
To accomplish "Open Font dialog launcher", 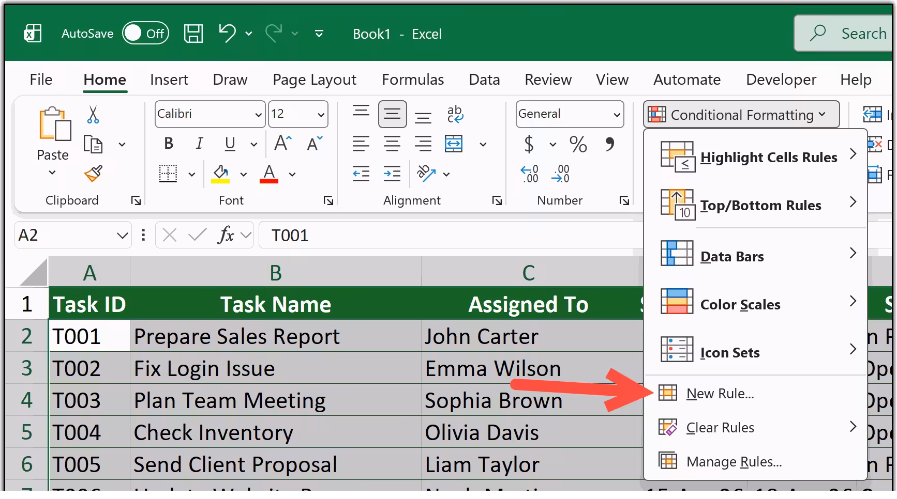I will coord(328,200).
